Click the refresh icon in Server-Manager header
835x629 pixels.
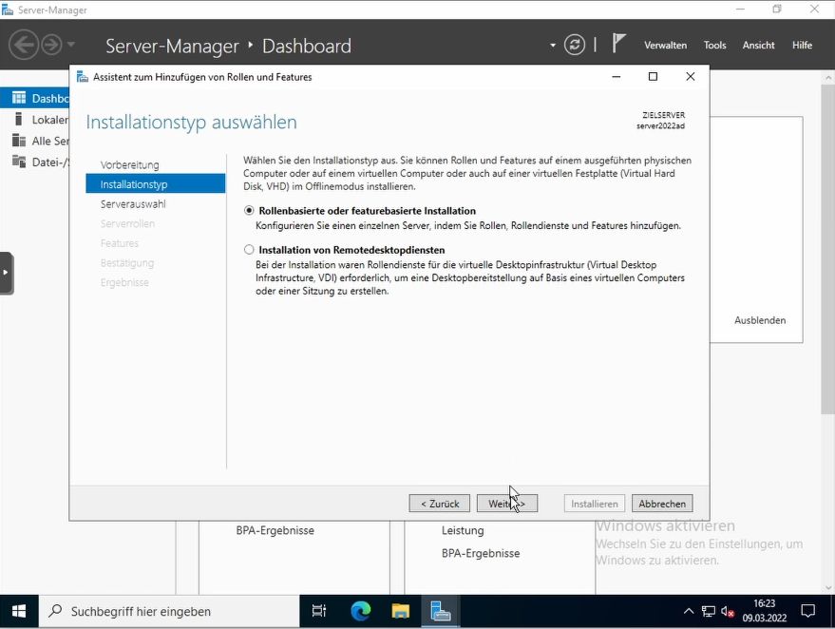[574, 45]
